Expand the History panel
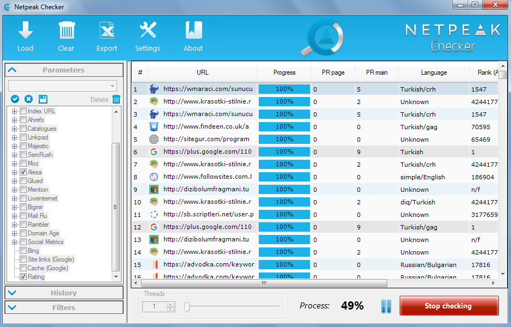 64,293
